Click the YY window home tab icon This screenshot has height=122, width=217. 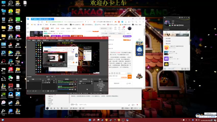[167, 32]
